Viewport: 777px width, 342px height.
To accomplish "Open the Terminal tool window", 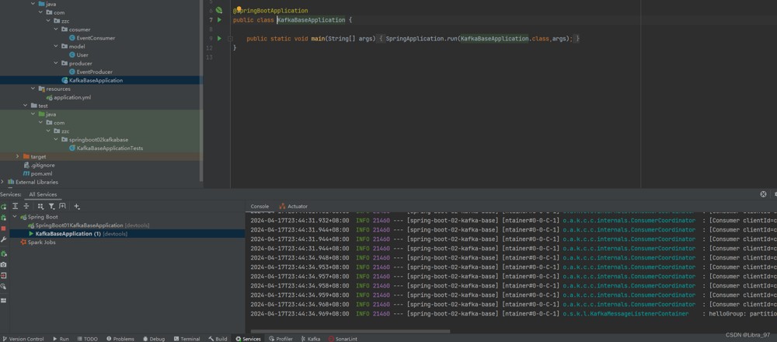I will point(187,339).
